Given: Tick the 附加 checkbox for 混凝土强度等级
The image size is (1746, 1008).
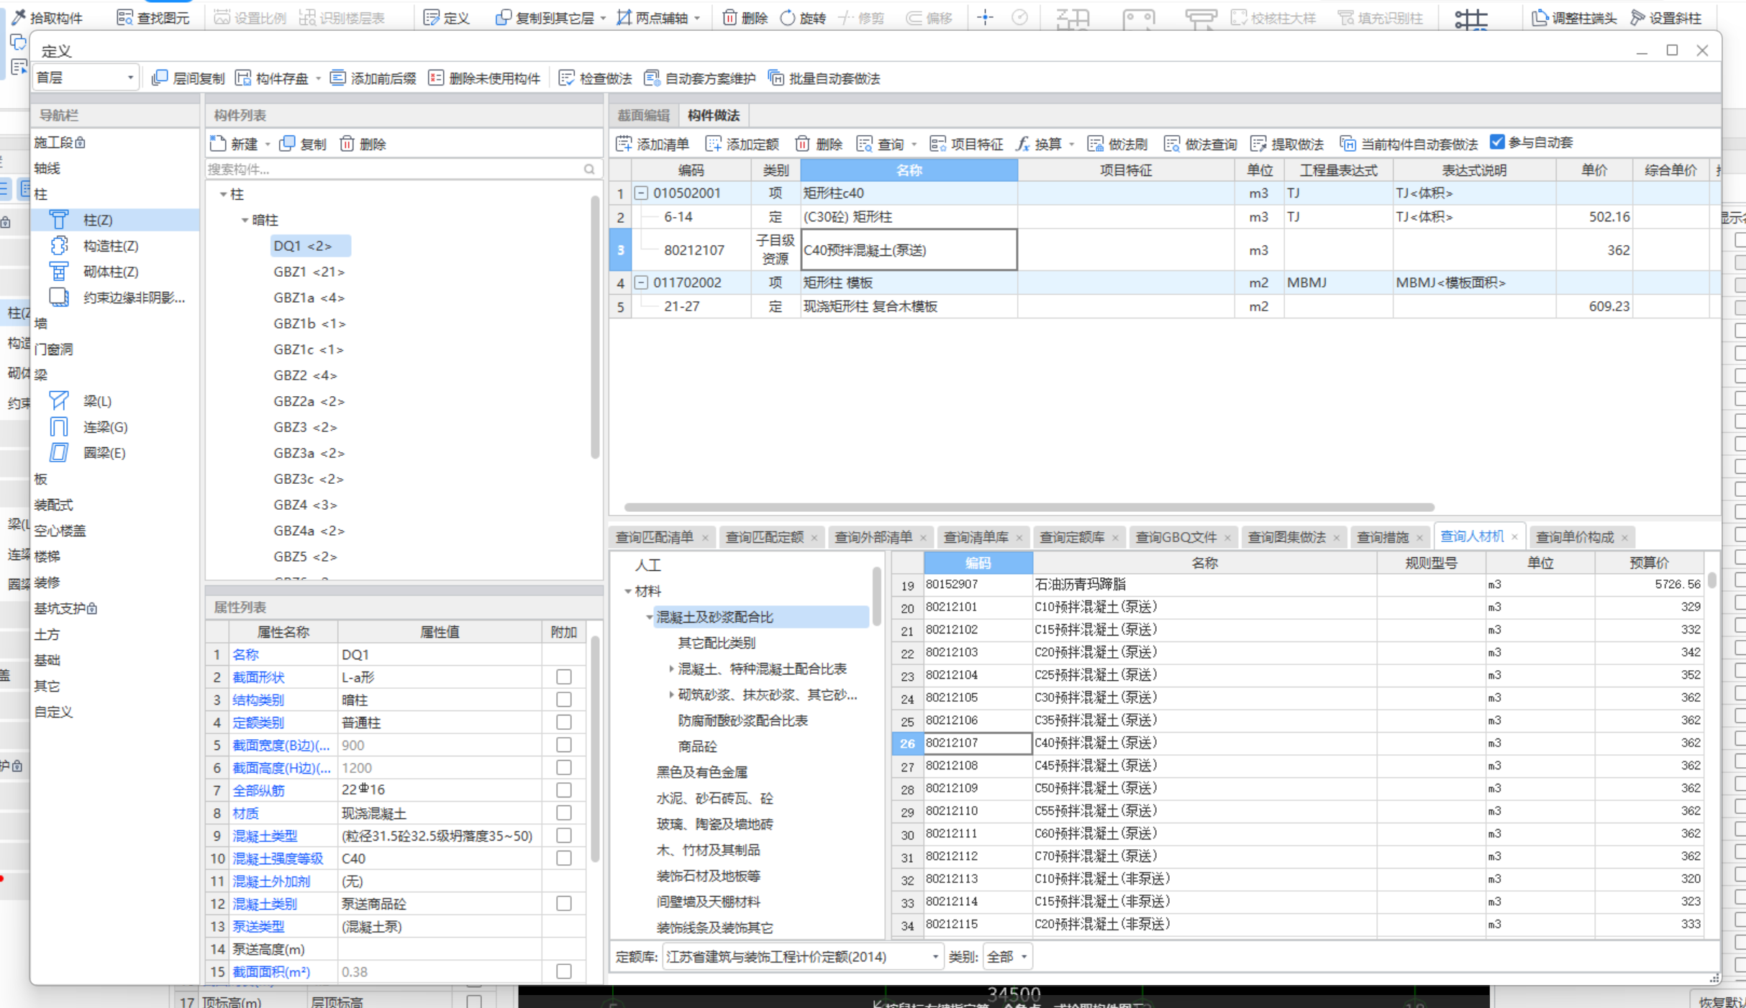Looking at the screenshot, I should click(563, 858).
